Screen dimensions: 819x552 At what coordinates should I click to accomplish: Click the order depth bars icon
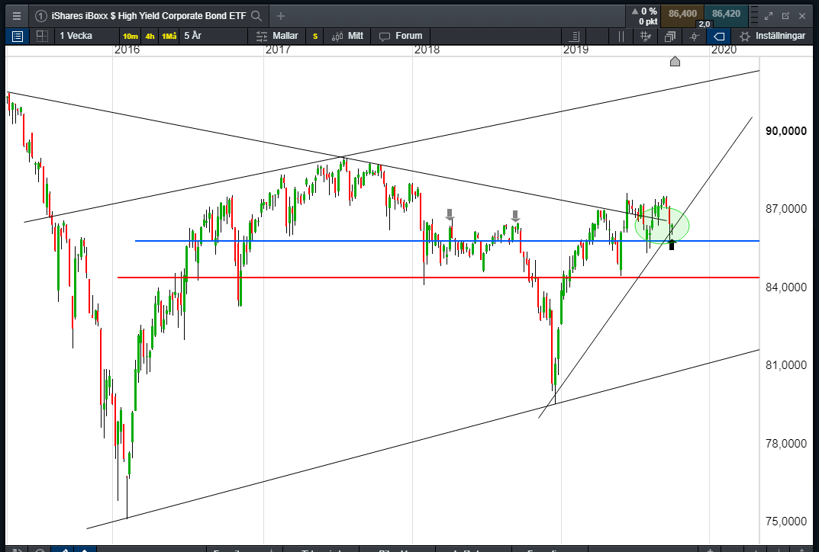tap(753, 16)
